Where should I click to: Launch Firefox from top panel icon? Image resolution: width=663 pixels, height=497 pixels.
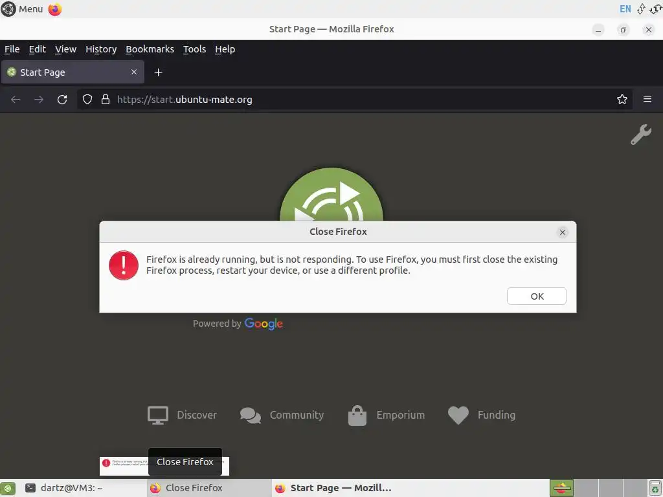click(x=55, y=9)
